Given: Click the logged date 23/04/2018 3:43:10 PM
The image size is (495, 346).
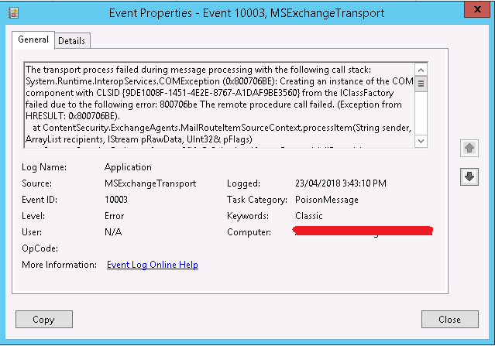Looking at the screenshot, I should click(341, 183).
